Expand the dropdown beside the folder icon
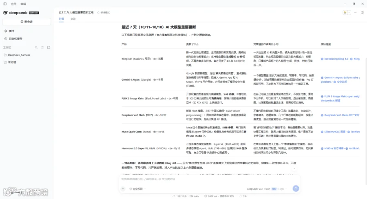The height and width of the screenshot is (199, 367). click(349, 12)
